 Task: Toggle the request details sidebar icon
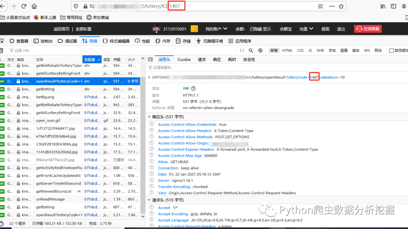[x=150, y=60]
